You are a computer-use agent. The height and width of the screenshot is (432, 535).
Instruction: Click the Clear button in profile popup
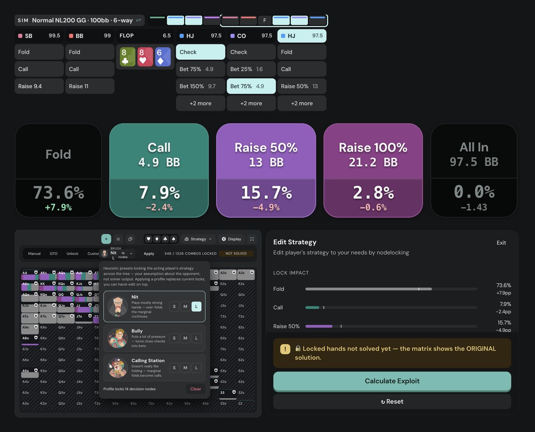(x=196, y=389)
